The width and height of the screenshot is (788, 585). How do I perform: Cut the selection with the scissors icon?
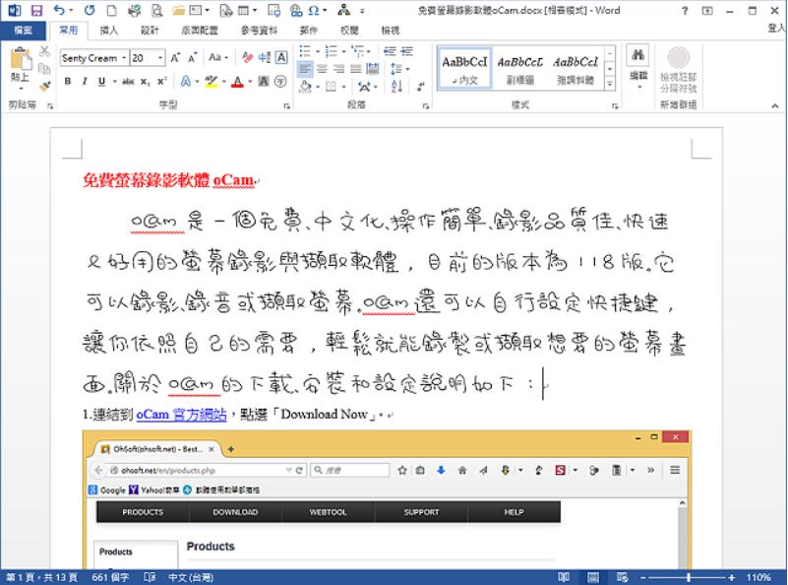click(44, 51)
